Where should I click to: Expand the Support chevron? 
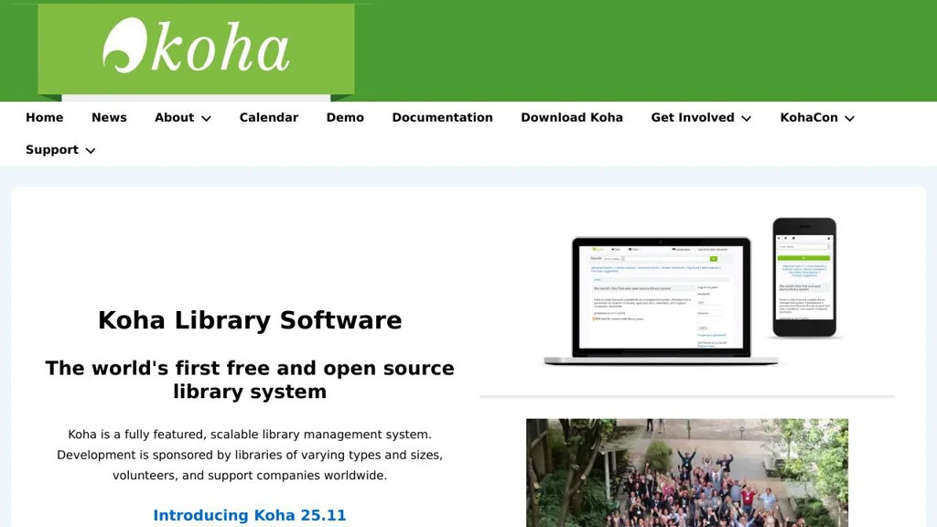(91, 151)
